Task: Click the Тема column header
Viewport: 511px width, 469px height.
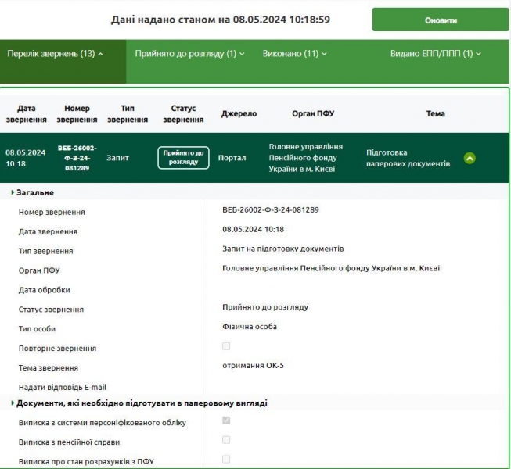Action: point(435,114)
